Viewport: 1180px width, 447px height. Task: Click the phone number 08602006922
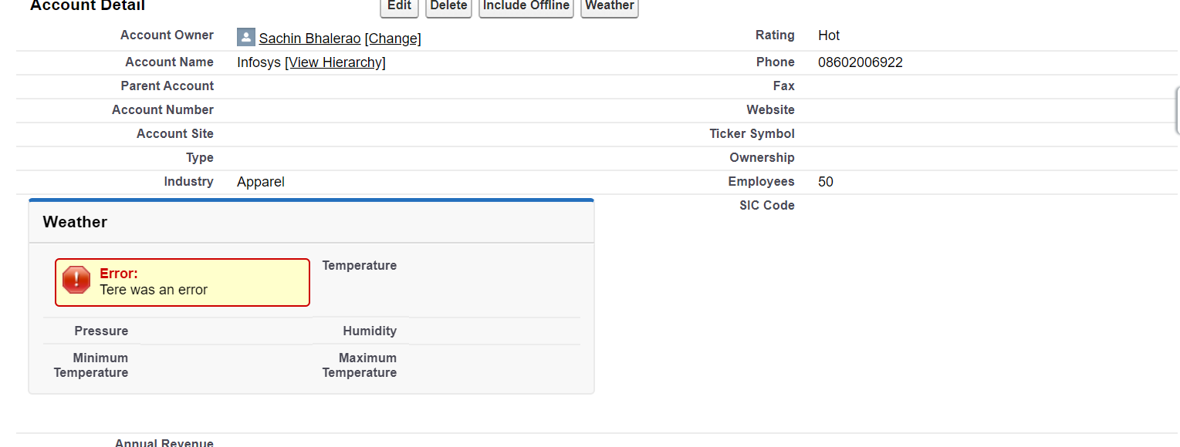(x=860, y=62)
